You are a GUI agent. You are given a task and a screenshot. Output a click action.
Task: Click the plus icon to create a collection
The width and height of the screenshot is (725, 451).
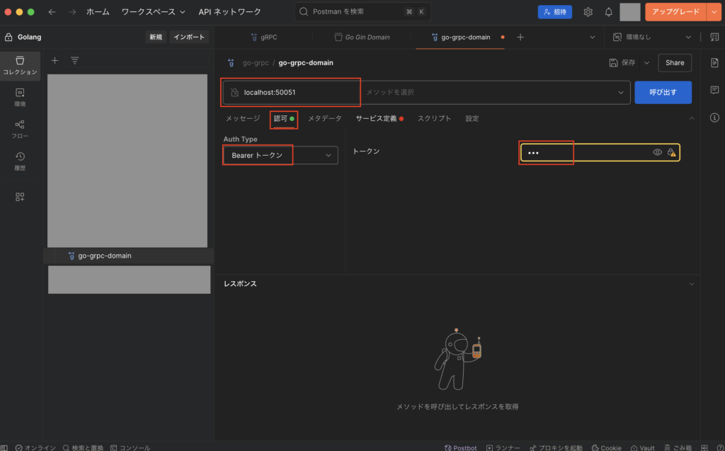tap(55, 61)
